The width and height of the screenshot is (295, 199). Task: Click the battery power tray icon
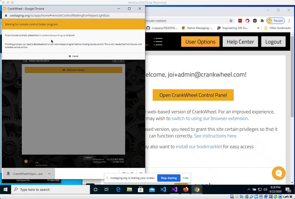point(254,190)
